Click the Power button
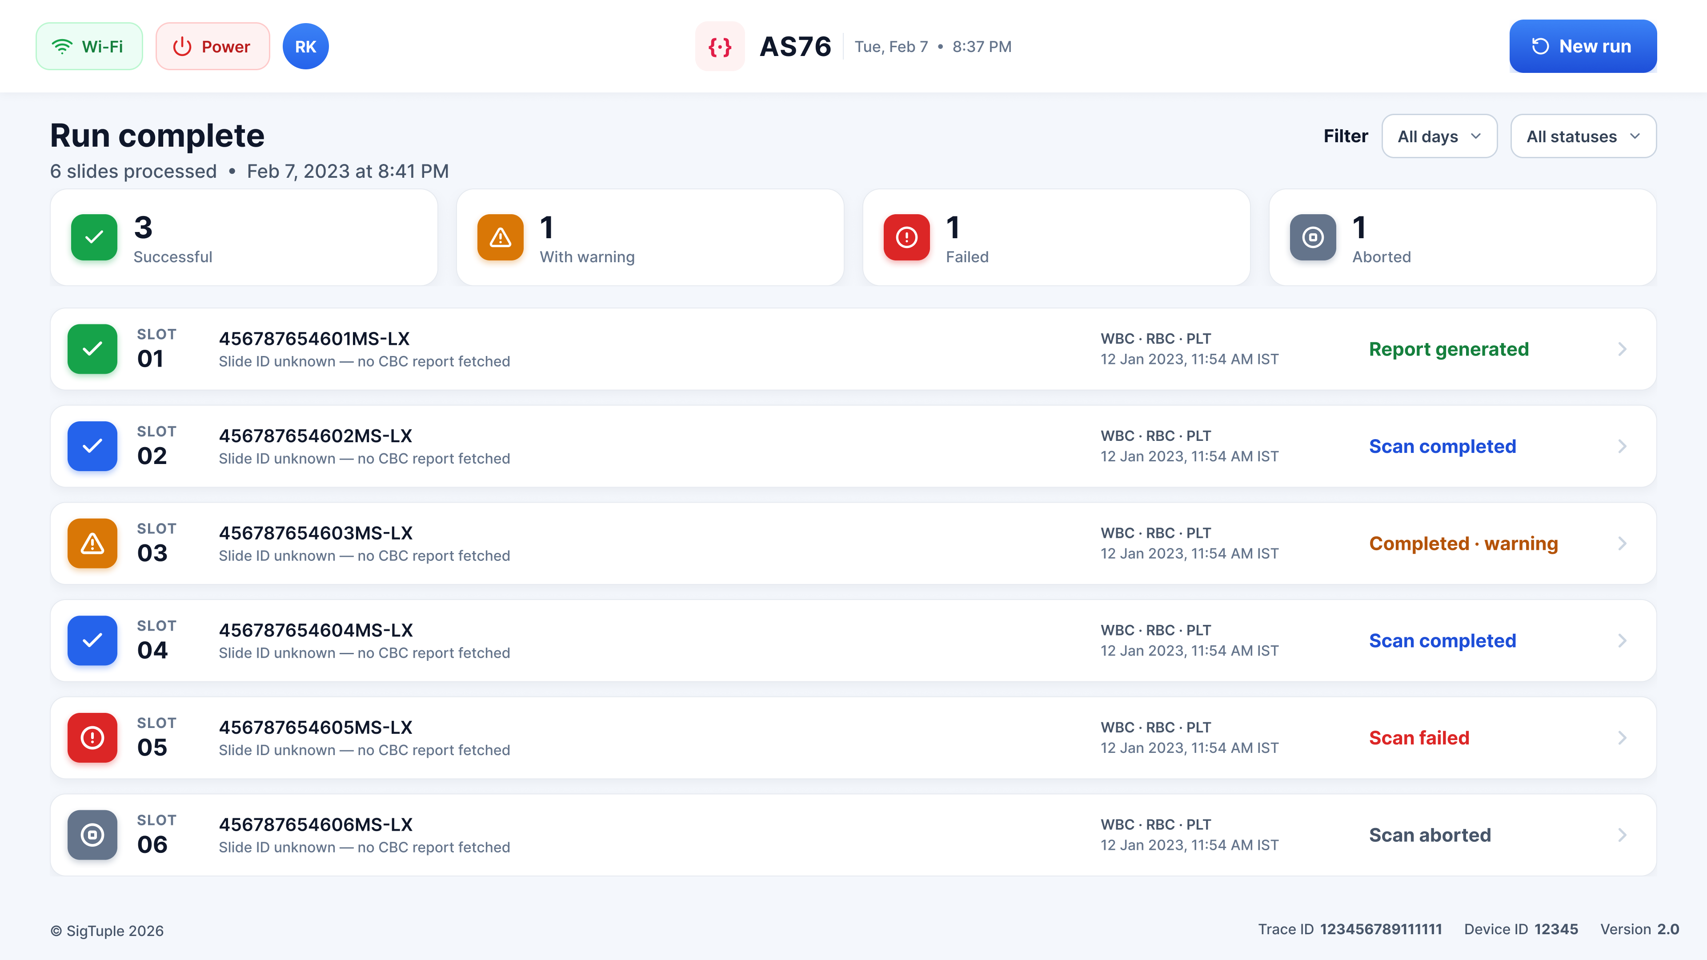The width and height of the screenshot is (1707, 960). [213, 46]
